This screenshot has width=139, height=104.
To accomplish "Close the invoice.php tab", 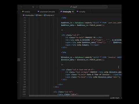I will coord(73,12).
